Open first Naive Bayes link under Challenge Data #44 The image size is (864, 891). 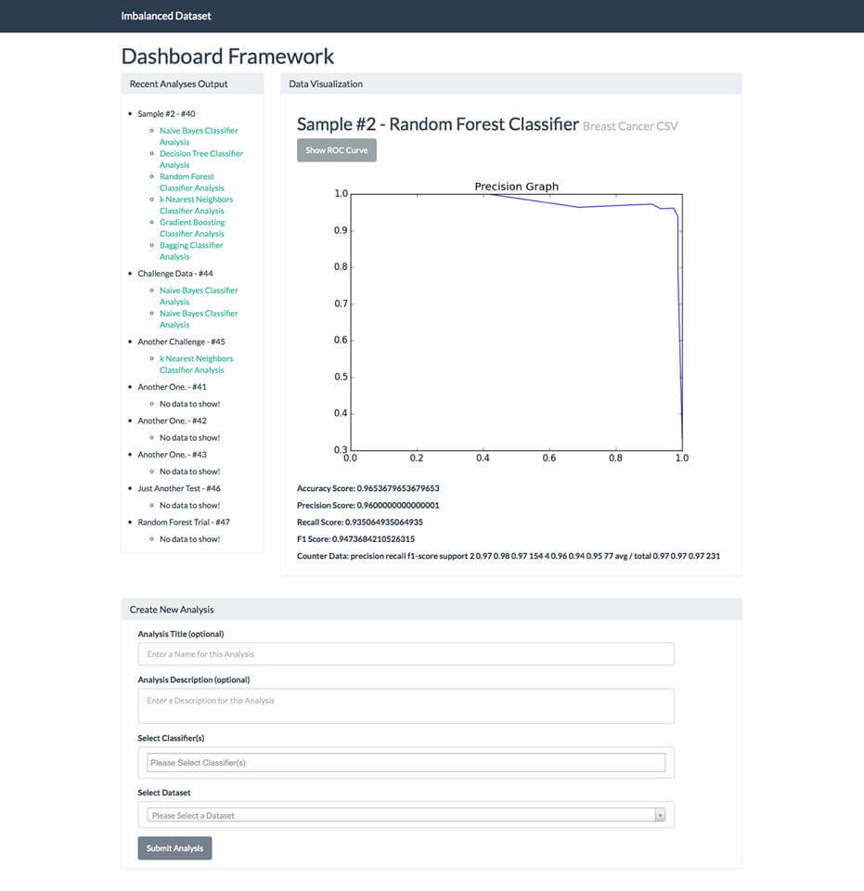[198, 295]
